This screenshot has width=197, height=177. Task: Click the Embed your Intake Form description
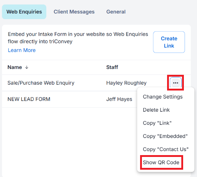78,38
